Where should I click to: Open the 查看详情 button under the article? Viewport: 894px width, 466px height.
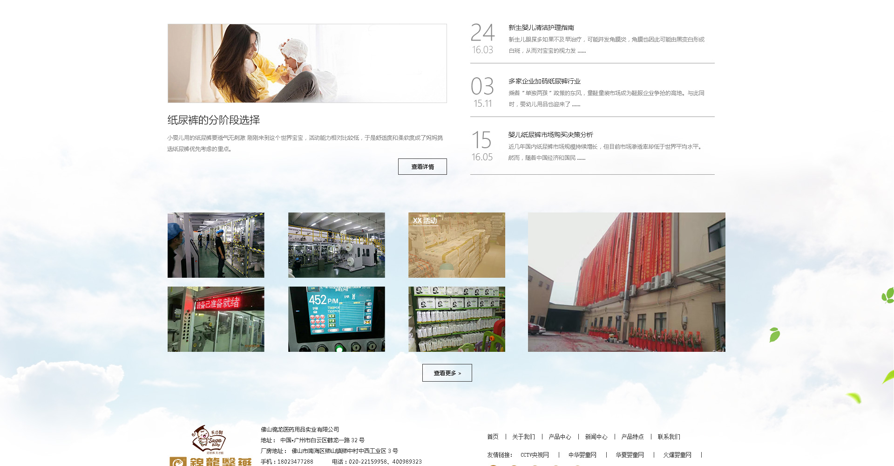tap(422, 167)
